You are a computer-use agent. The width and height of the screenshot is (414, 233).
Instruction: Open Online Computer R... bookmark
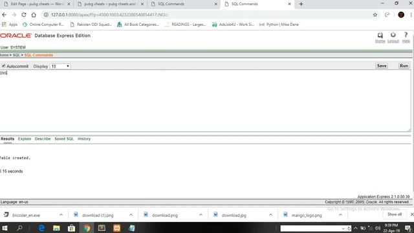tap(43, 25)
